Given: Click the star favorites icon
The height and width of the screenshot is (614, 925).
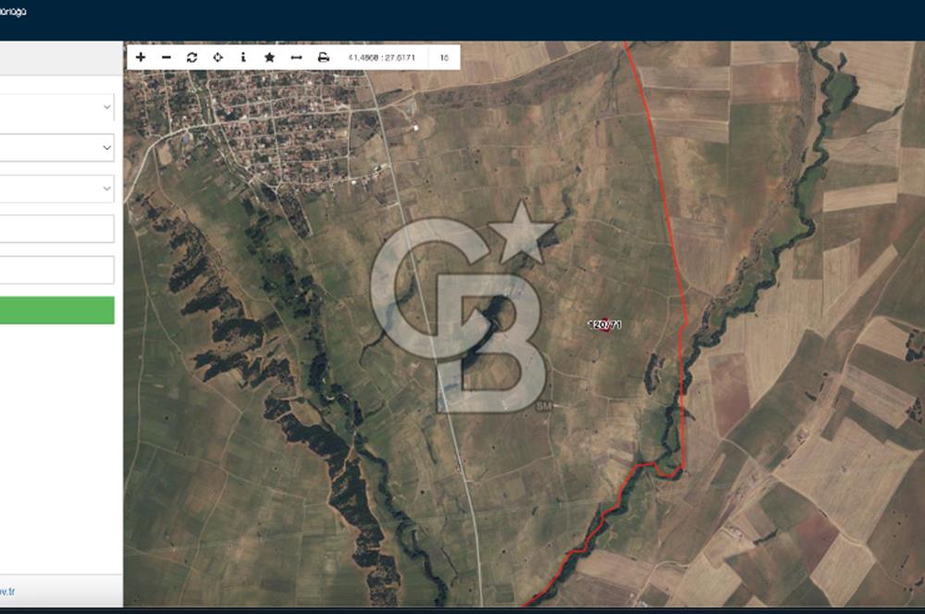Looking at the screenshot, I should [x=269, y=57].
